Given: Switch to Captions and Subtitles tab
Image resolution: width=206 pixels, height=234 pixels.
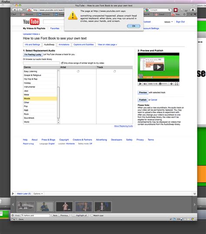Looking at the screenshot, I should pos(83,44).
